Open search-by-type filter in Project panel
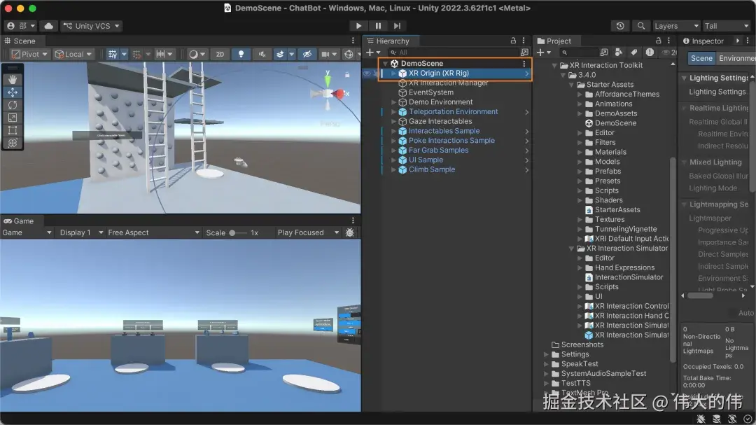756x425 pixels. pos(619,52)
